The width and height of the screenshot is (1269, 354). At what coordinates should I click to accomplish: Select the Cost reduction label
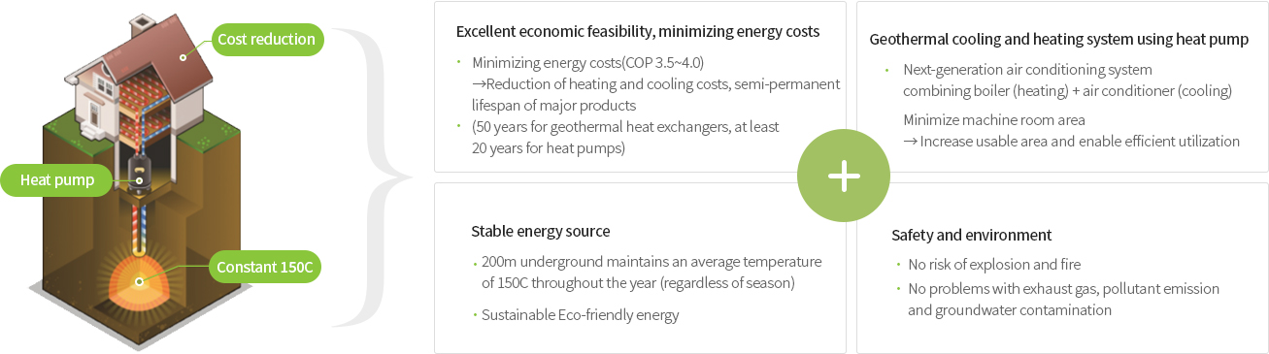tap(266, 40)
